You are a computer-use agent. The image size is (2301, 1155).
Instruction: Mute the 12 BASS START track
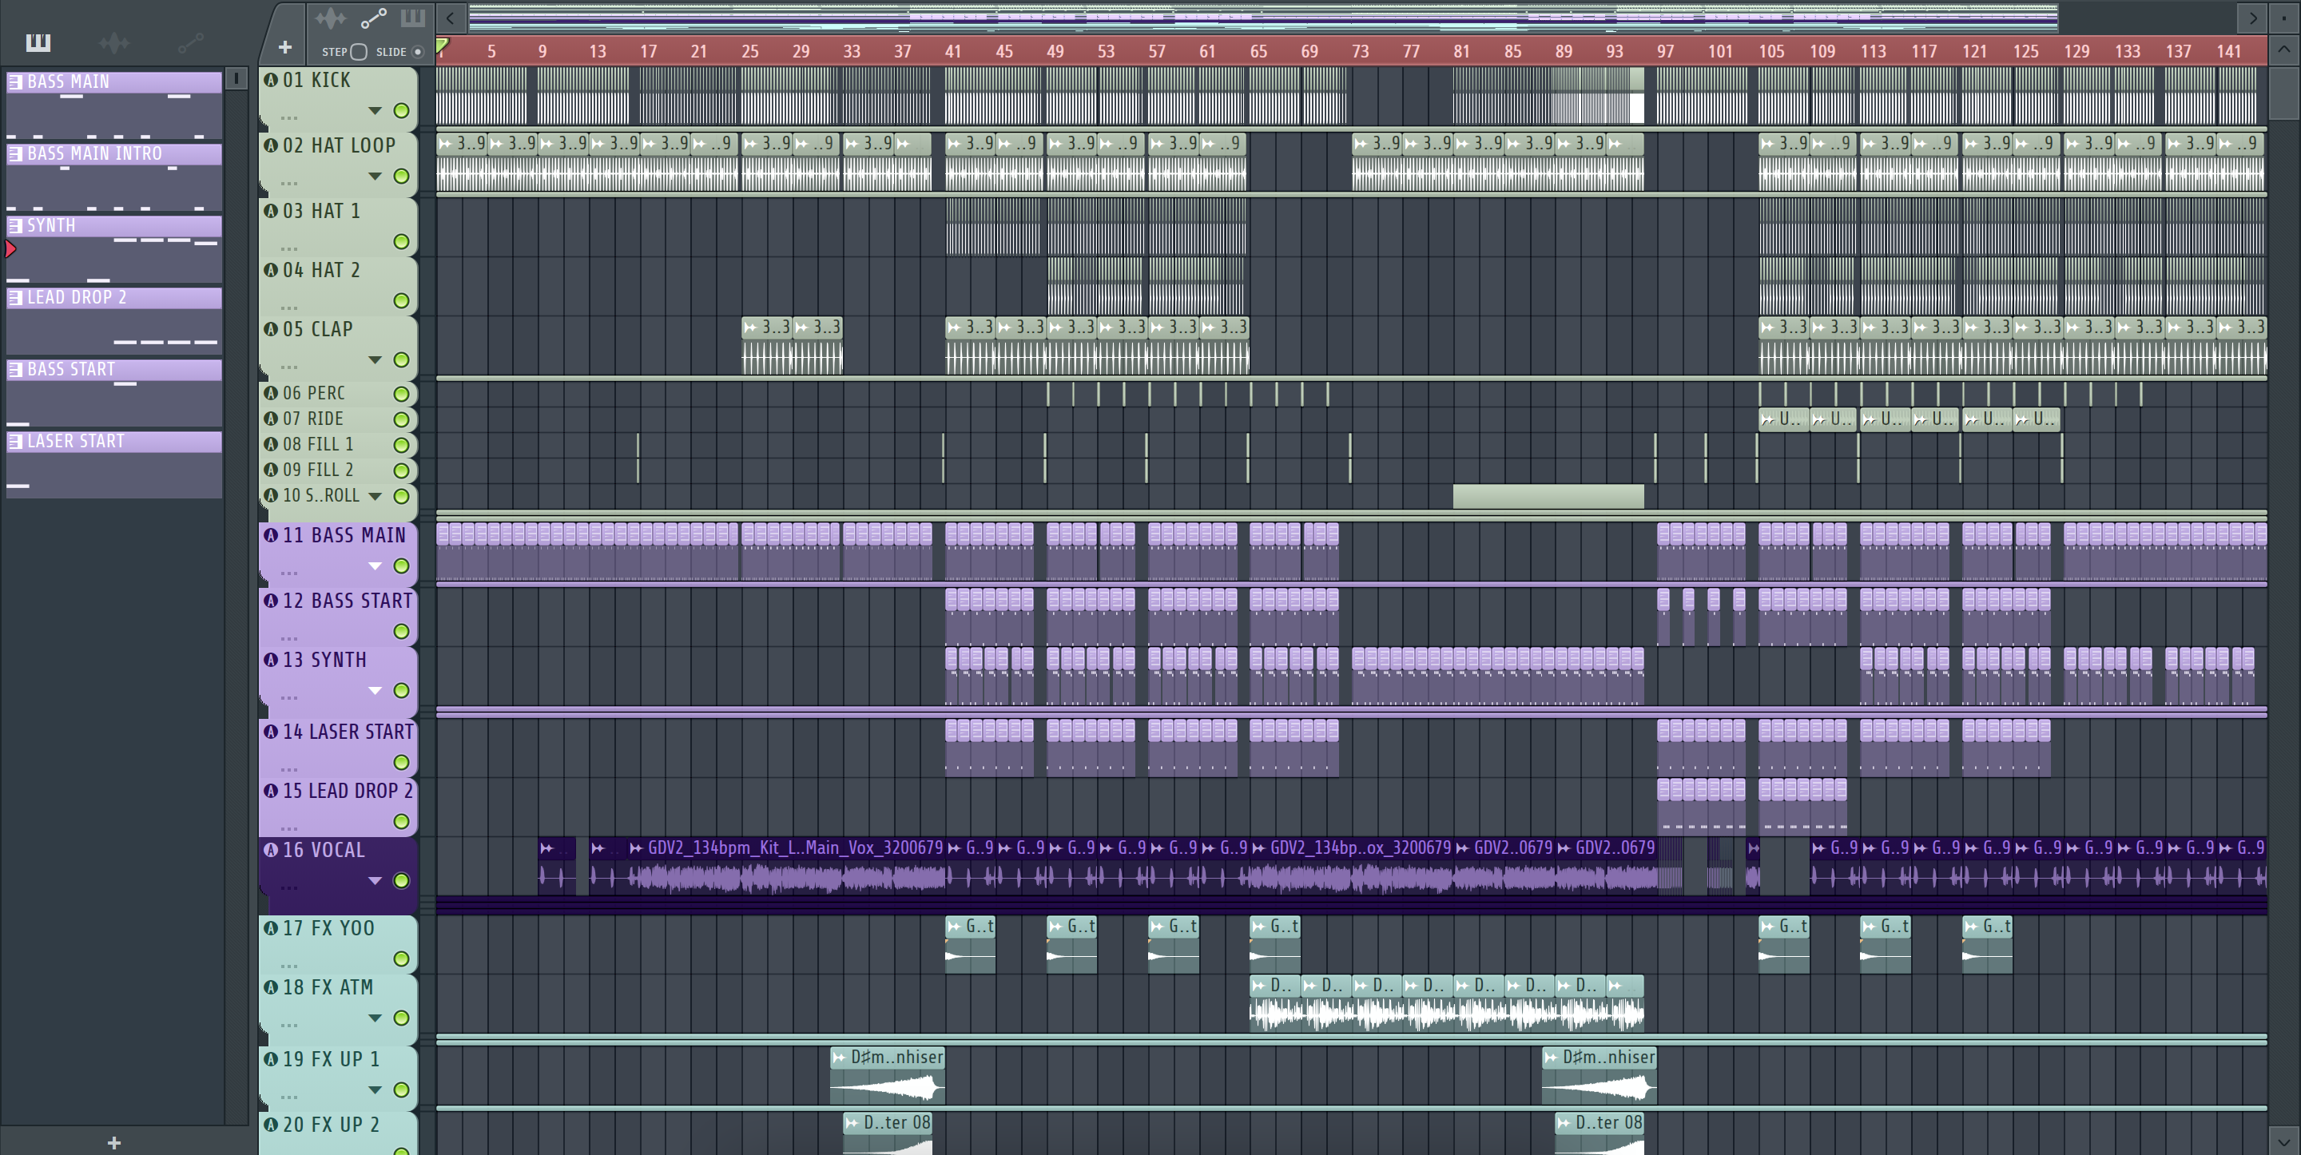[x=401, y=631]
